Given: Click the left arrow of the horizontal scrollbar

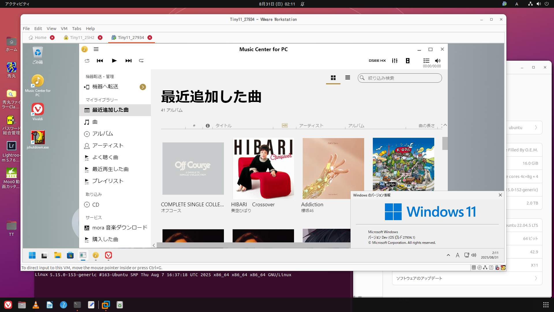Looking at the screenshot, I should click(154, 245).
